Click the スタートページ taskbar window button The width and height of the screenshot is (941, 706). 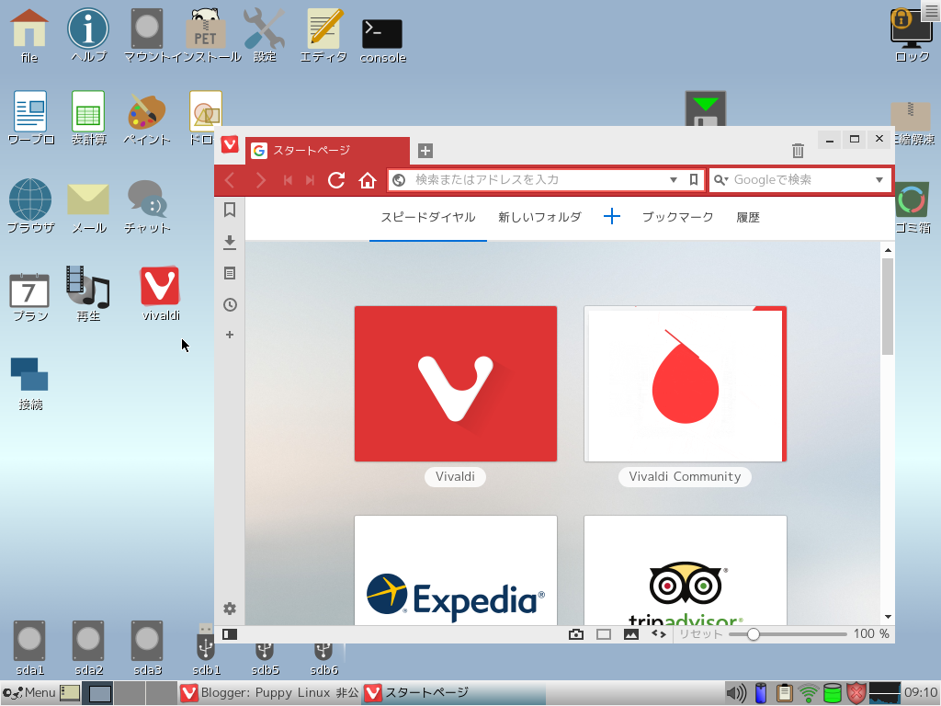(454, 693)
